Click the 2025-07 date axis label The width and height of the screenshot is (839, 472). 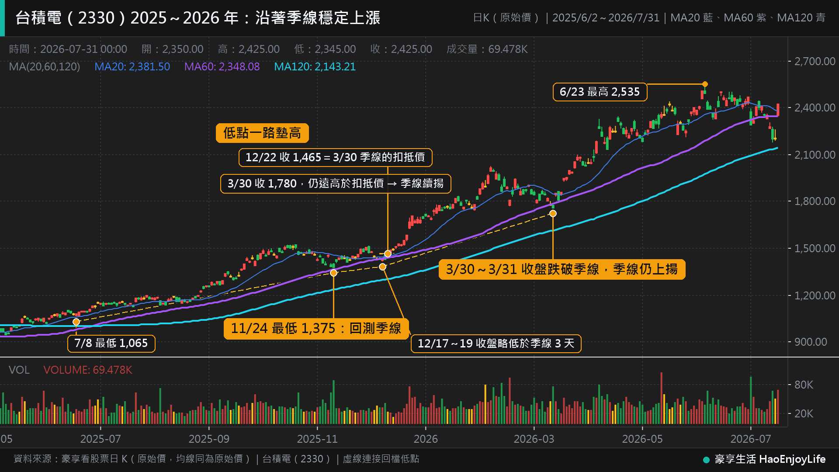point(101,439)
